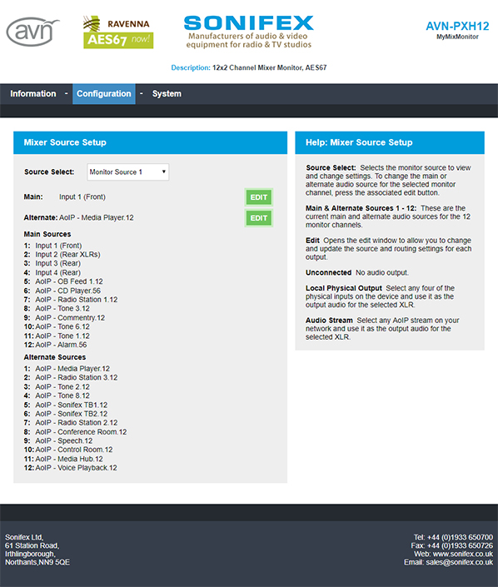Click the Main Sources heading

47,234
